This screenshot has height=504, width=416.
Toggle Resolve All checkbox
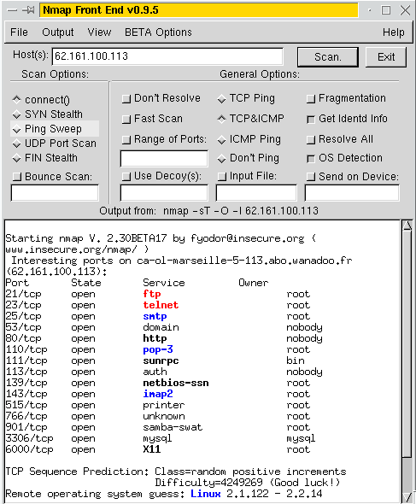[x=311, y=140]
